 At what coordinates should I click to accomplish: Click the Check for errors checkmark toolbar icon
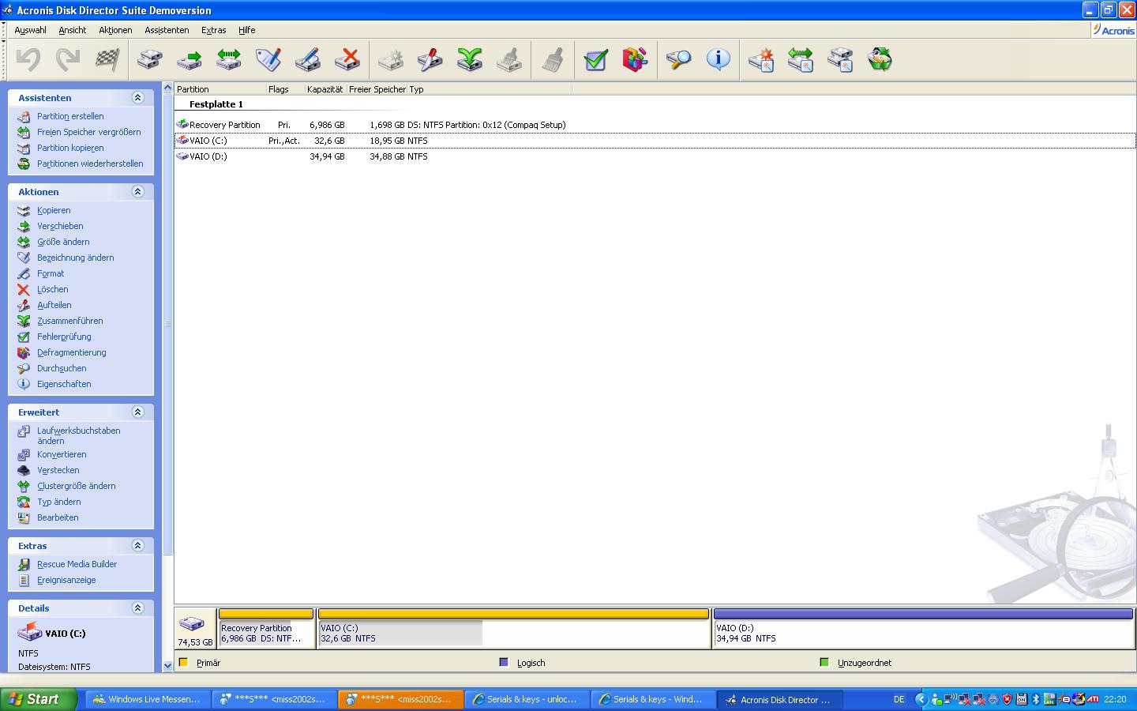coord(596,59)
